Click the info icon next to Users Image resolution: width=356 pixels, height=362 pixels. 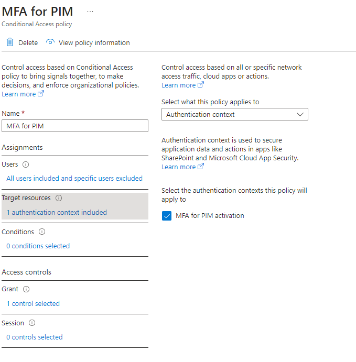26,164
